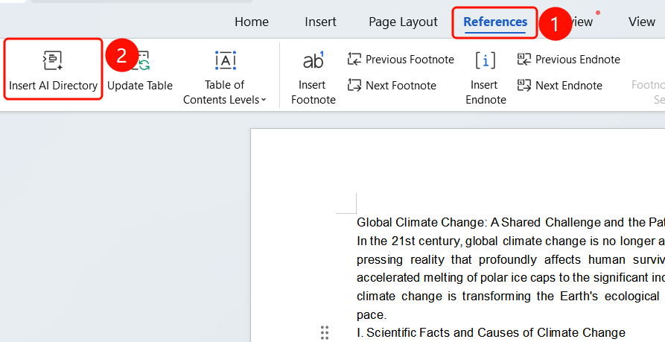Click the paragraph drag handle dots

tap(325, 332)
